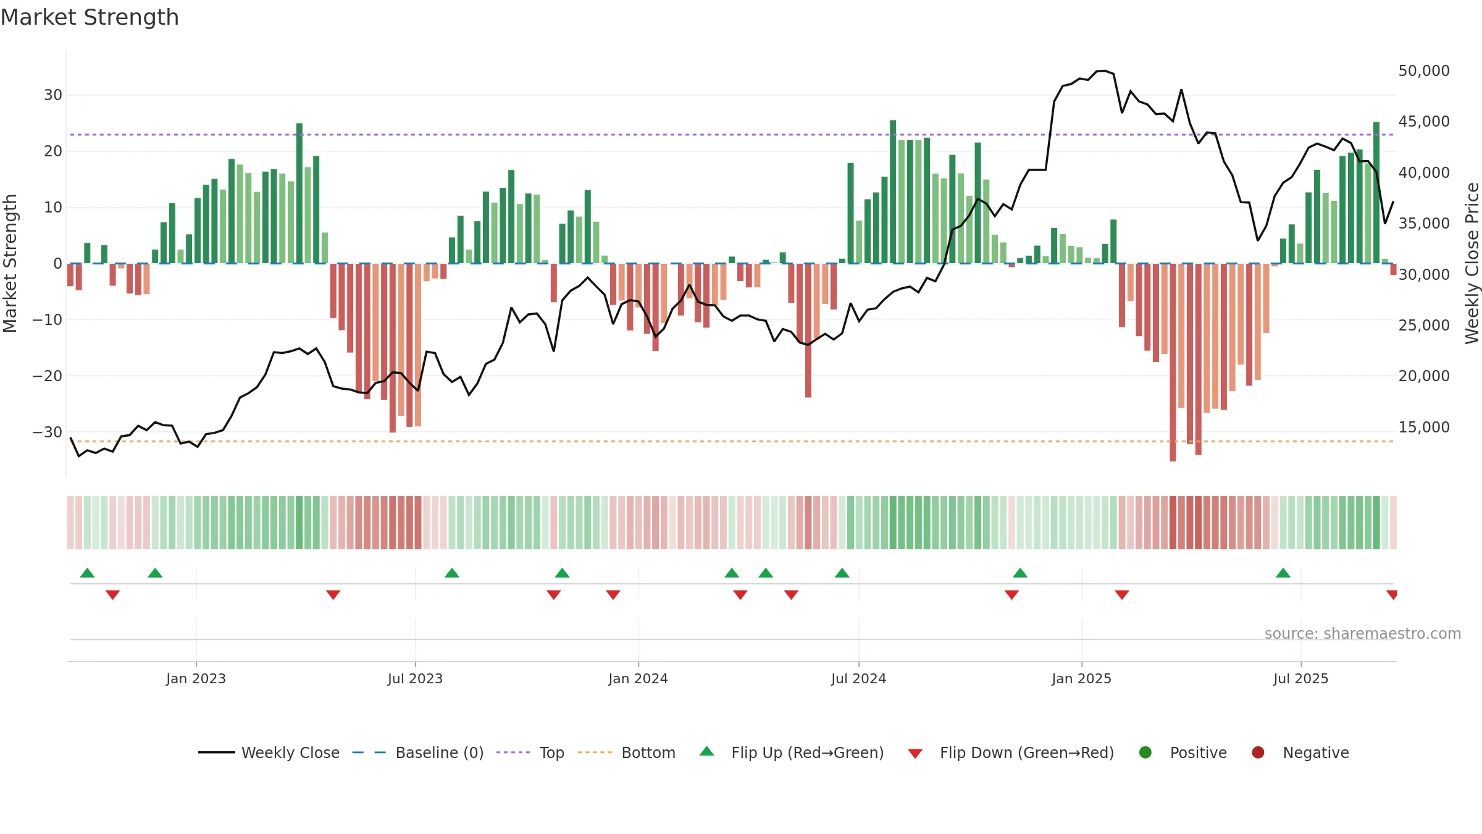
Task: Click the Market Strength chart title
Action: coord(90,17)
